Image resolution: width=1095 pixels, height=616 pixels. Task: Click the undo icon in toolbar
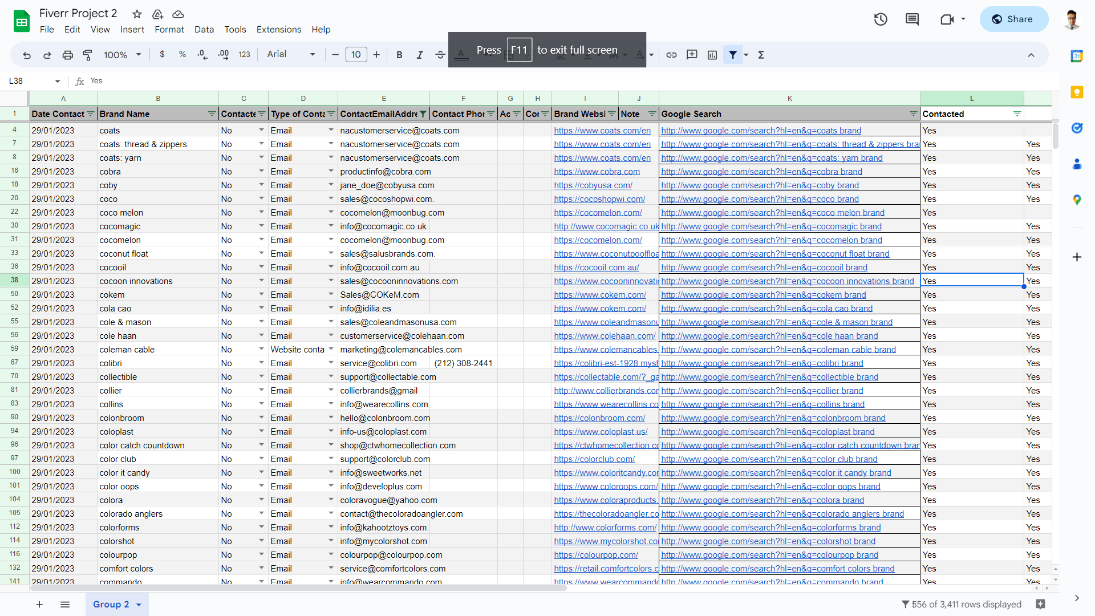[27, 55]
